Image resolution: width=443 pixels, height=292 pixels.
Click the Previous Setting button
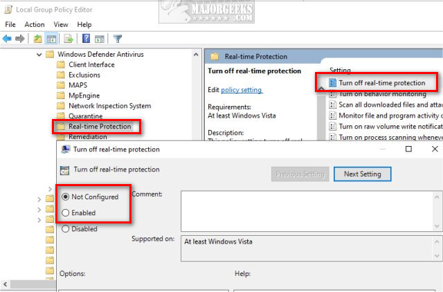coord(300,174)
